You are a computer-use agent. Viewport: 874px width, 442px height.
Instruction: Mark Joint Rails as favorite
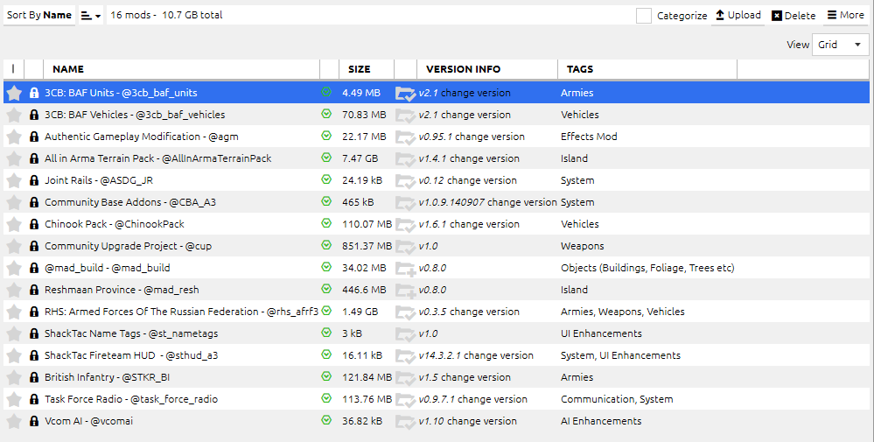tap(14, 180)
